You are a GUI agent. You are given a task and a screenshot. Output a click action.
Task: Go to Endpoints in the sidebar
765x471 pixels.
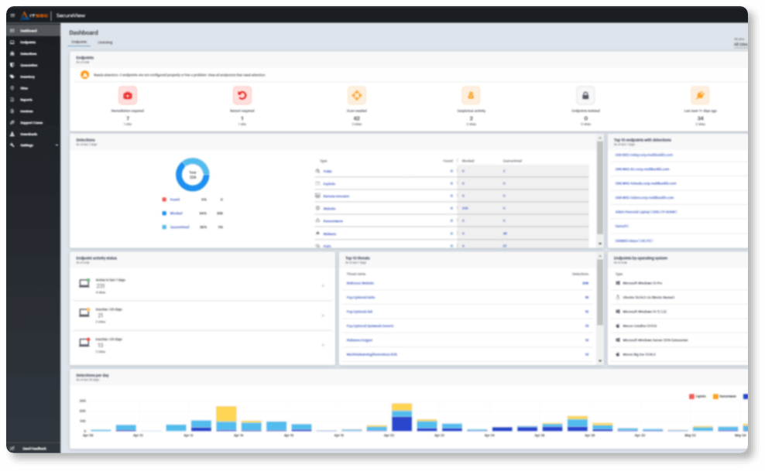click(x=33, y=43)
